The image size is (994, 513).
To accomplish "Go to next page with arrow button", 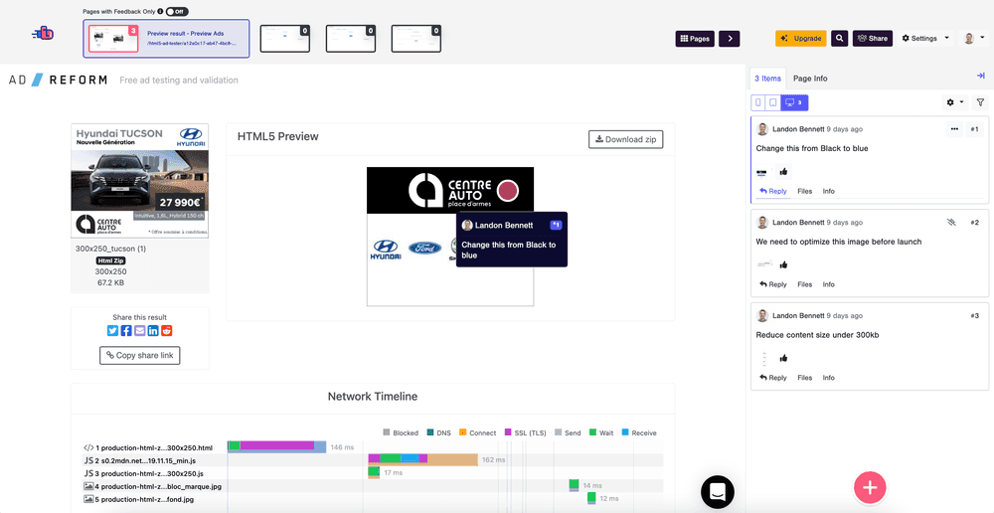I will pyautogui.click(x=729, y=39).
